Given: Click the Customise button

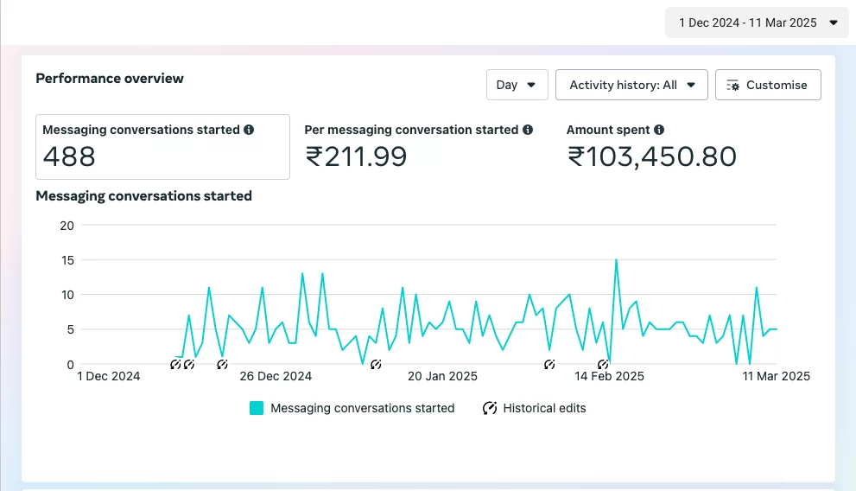Looking at the screenshot, I should click(x=768, y=85).
